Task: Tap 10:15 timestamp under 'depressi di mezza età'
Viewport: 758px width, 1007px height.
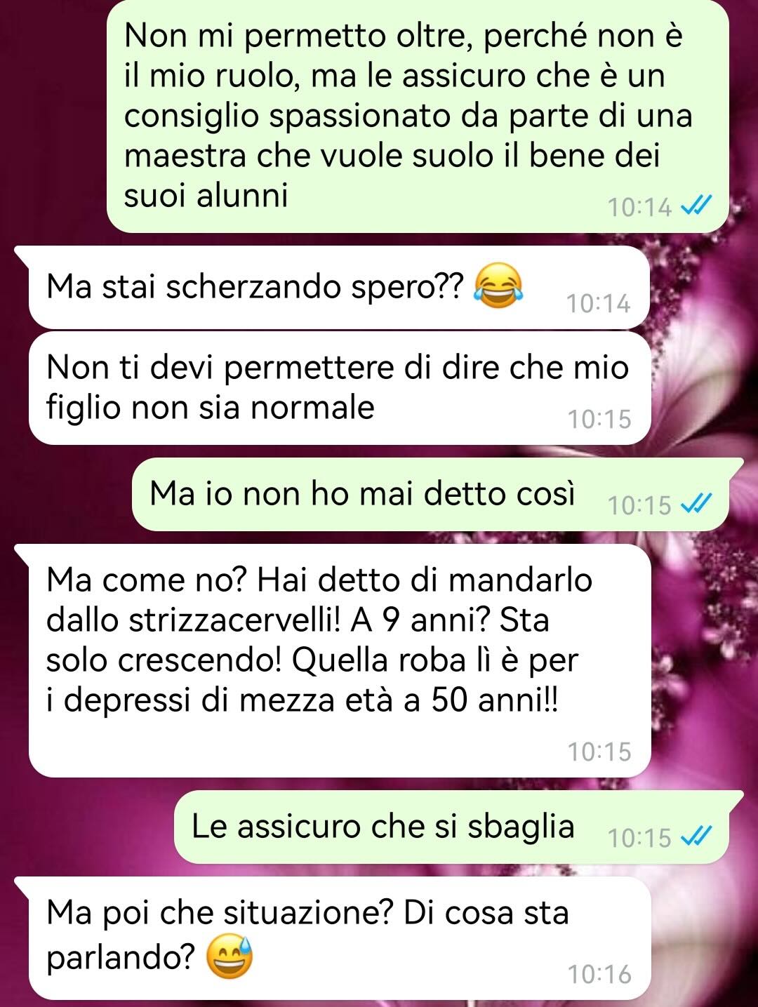Action: click(x=599, y=752)
